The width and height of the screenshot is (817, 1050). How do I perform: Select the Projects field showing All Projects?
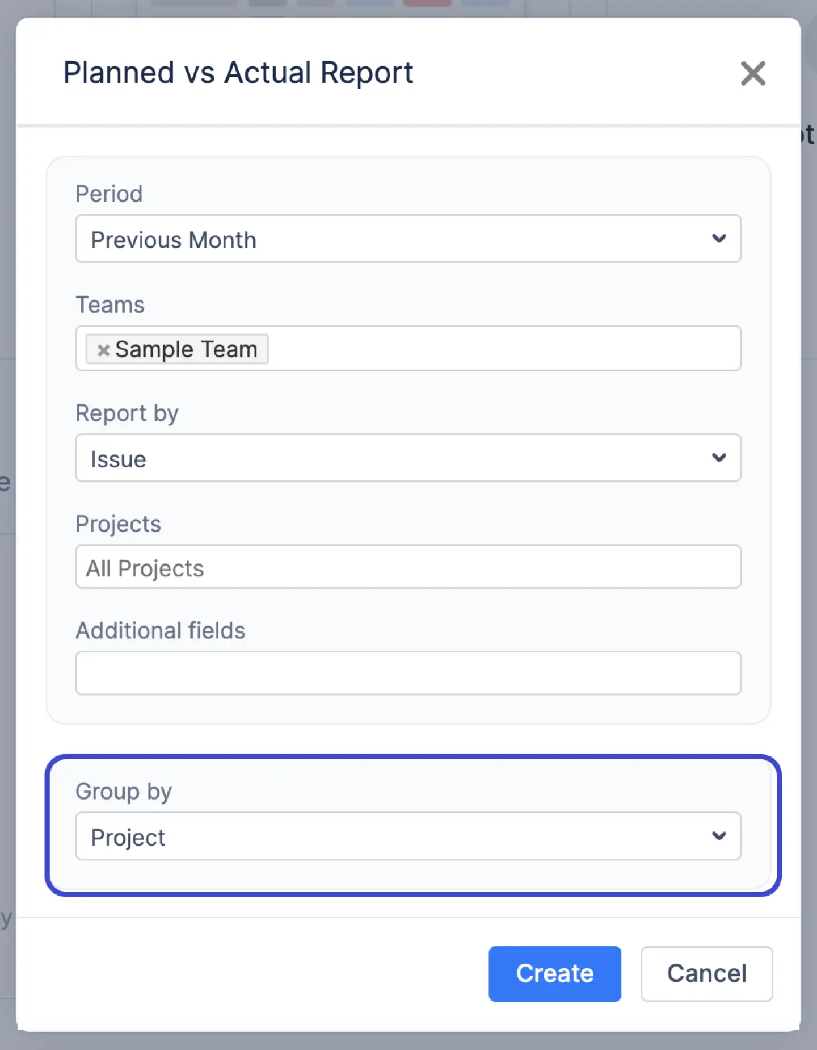click(408, 567)
